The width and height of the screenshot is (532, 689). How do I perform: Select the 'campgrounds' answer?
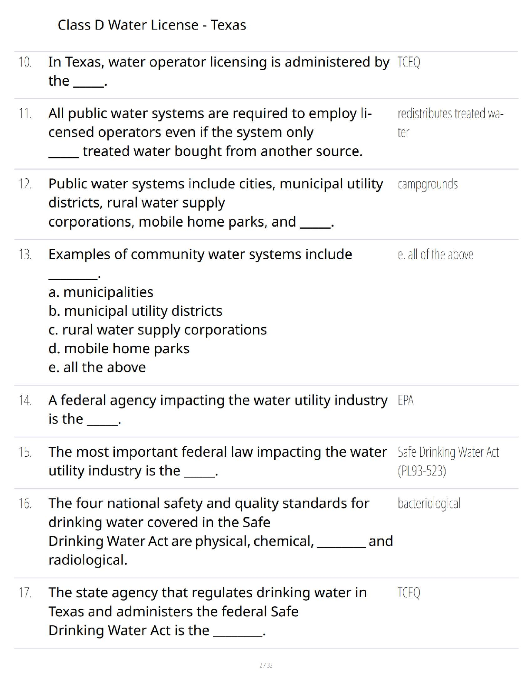[x=428, y=184]
